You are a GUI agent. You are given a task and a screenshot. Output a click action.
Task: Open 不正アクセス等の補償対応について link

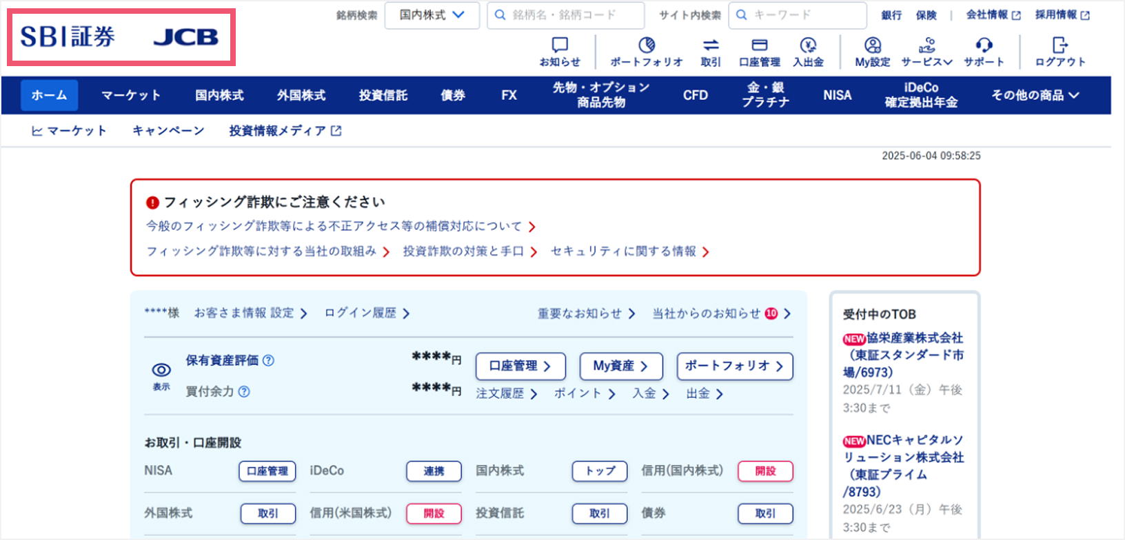point(341,227)
